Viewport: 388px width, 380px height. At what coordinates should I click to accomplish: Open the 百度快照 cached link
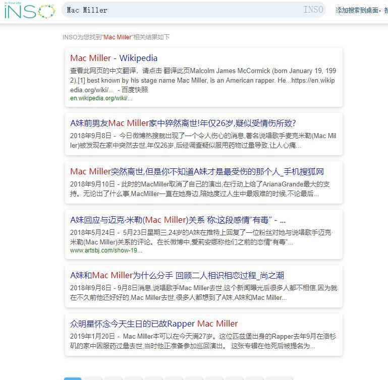coord(135,90)
